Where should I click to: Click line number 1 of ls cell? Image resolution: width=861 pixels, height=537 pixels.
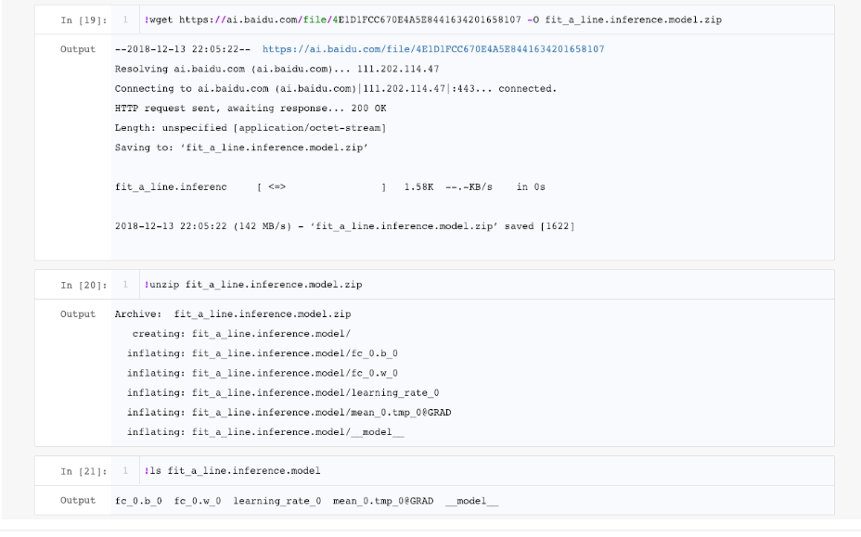[126, 470]
